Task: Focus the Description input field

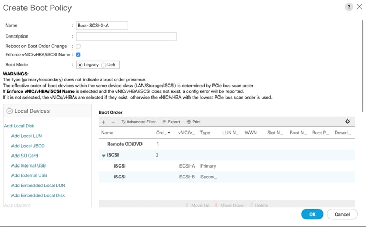Action: click(126, 37)
